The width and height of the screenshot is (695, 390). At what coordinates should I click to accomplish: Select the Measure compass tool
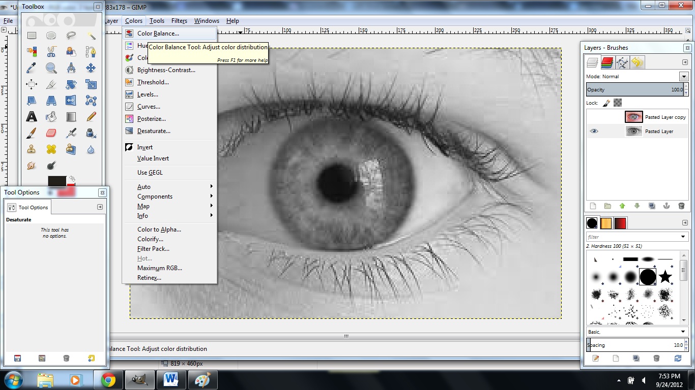click(71, 68)
